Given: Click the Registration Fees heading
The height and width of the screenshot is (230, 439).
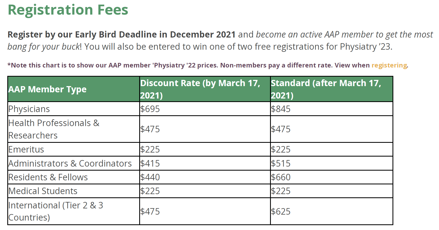Looking at the screenshot, I should click(x=68, y=10).
